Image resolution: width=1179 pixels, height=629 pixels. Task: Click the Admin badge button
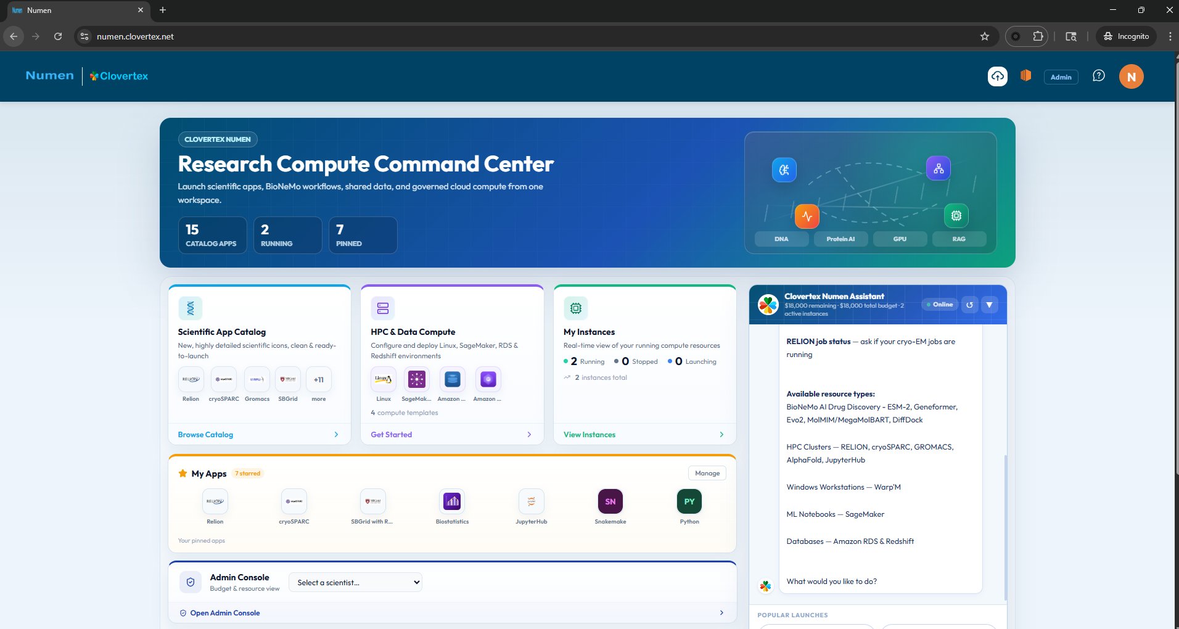tap(1061, 77)
